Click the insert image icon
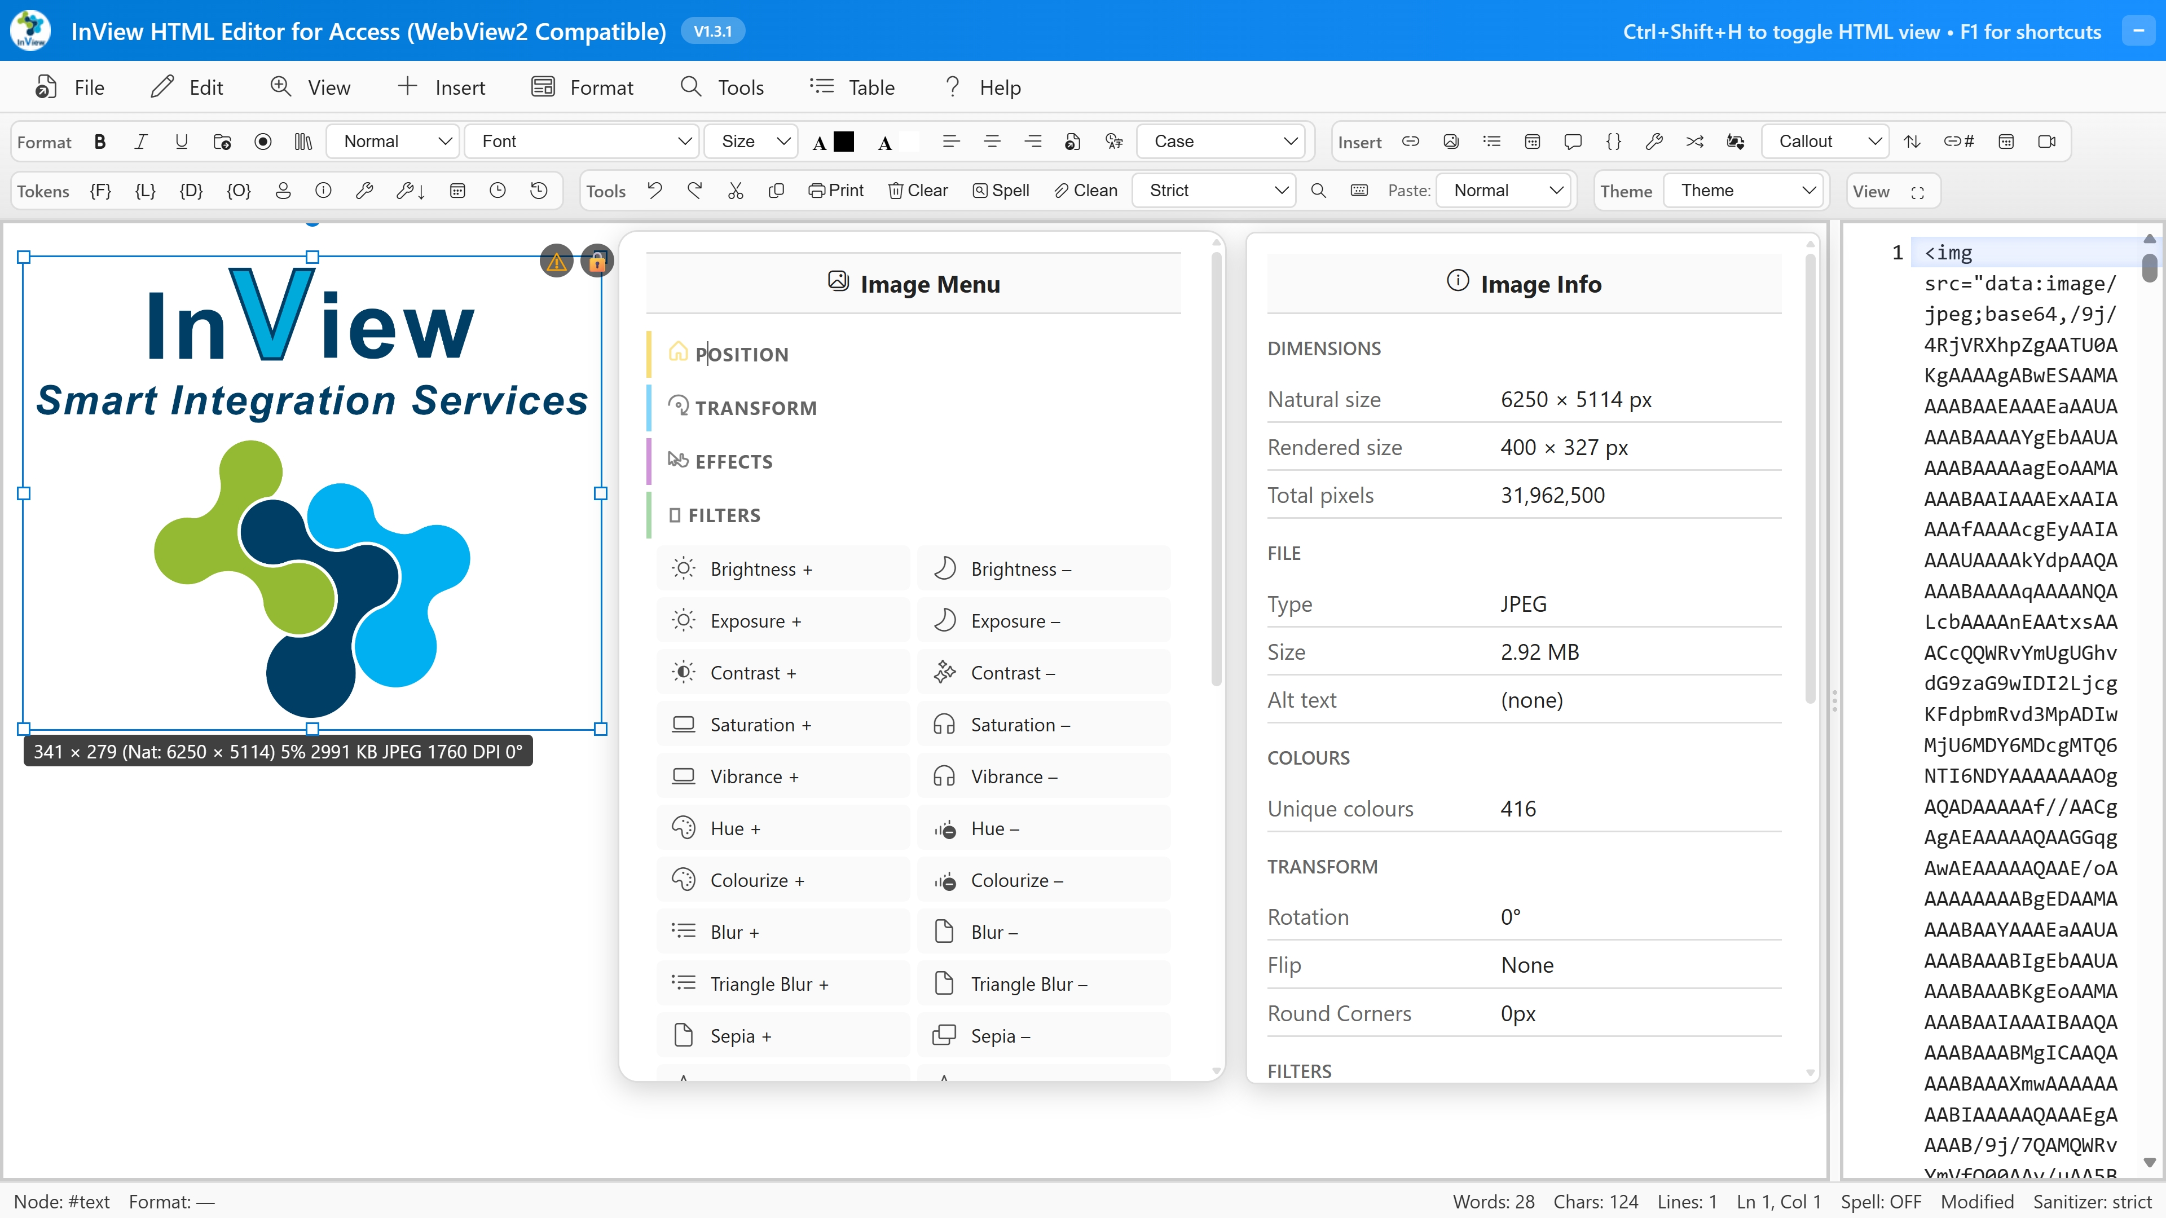The image size is (2166, 1218). 1450,141
